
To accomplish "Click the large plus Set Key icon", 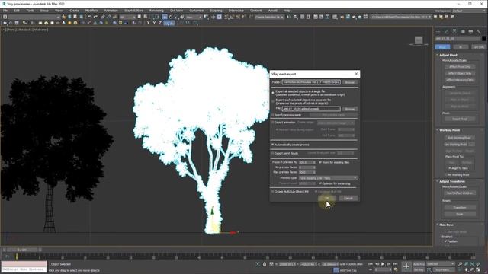I will (x=406, y=266).
